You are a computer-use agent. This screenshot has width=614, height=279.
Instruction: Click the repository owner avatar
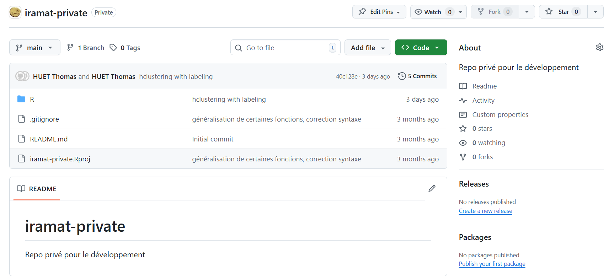(x=15, y=12)
